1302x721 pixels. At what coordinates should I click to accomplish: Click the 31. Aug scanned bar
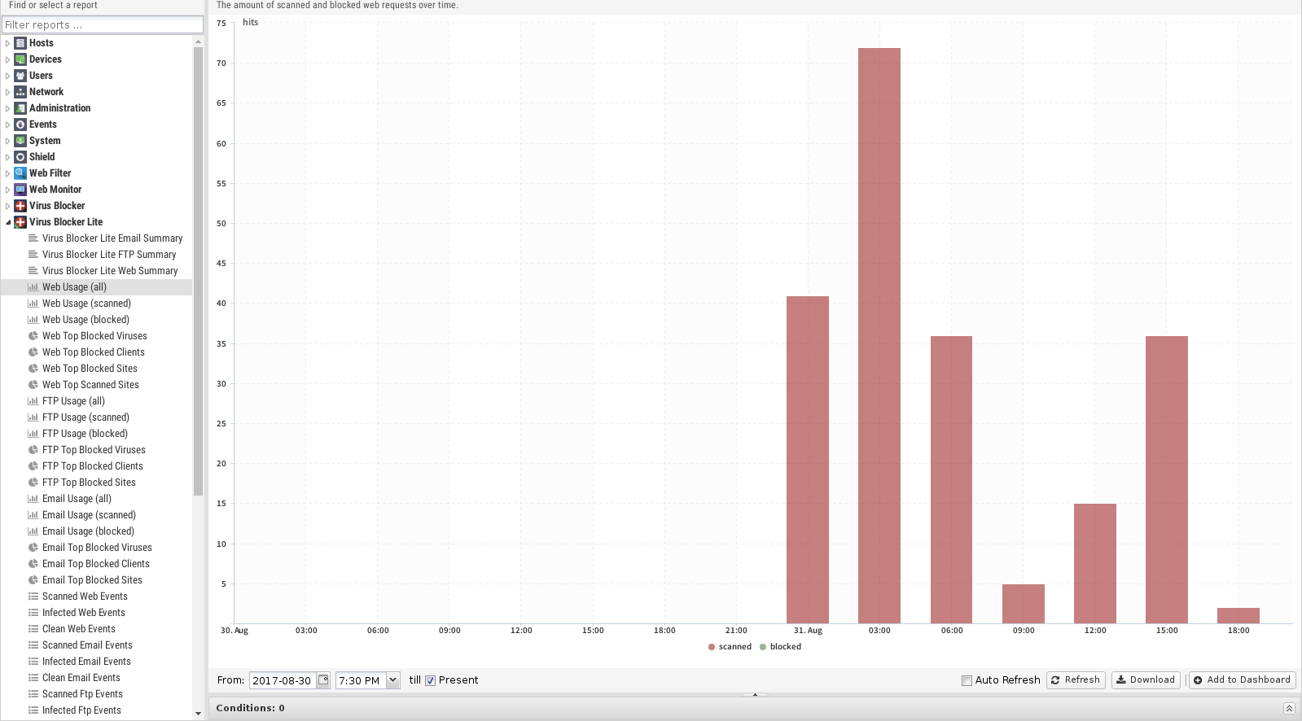pyautogui.click(x=808, y=460)
